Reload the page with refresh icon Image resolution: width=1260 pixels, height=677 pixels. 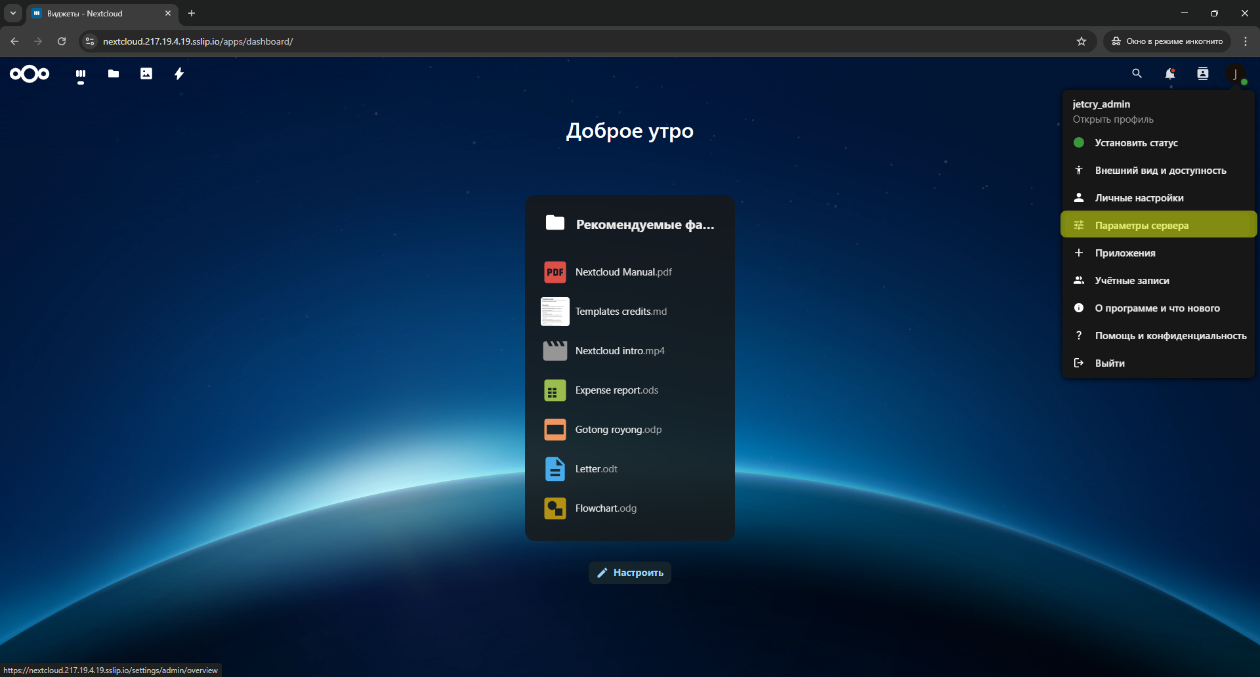[62, 41]
